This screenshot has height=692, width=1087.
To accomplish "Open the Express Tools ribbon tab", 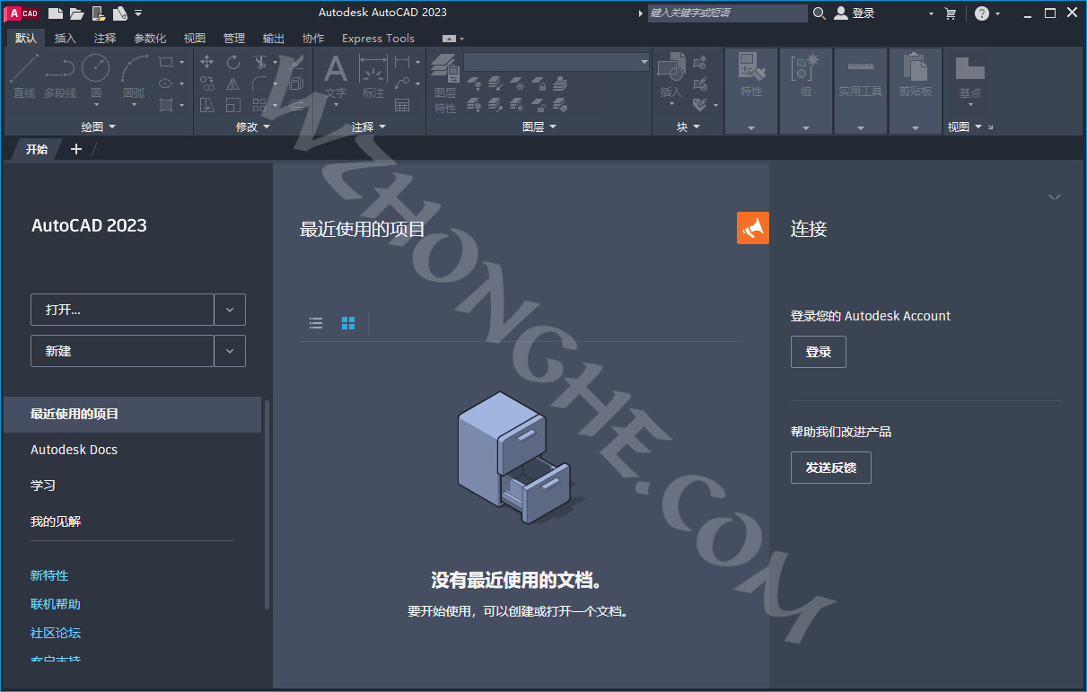I will point(378,38).
